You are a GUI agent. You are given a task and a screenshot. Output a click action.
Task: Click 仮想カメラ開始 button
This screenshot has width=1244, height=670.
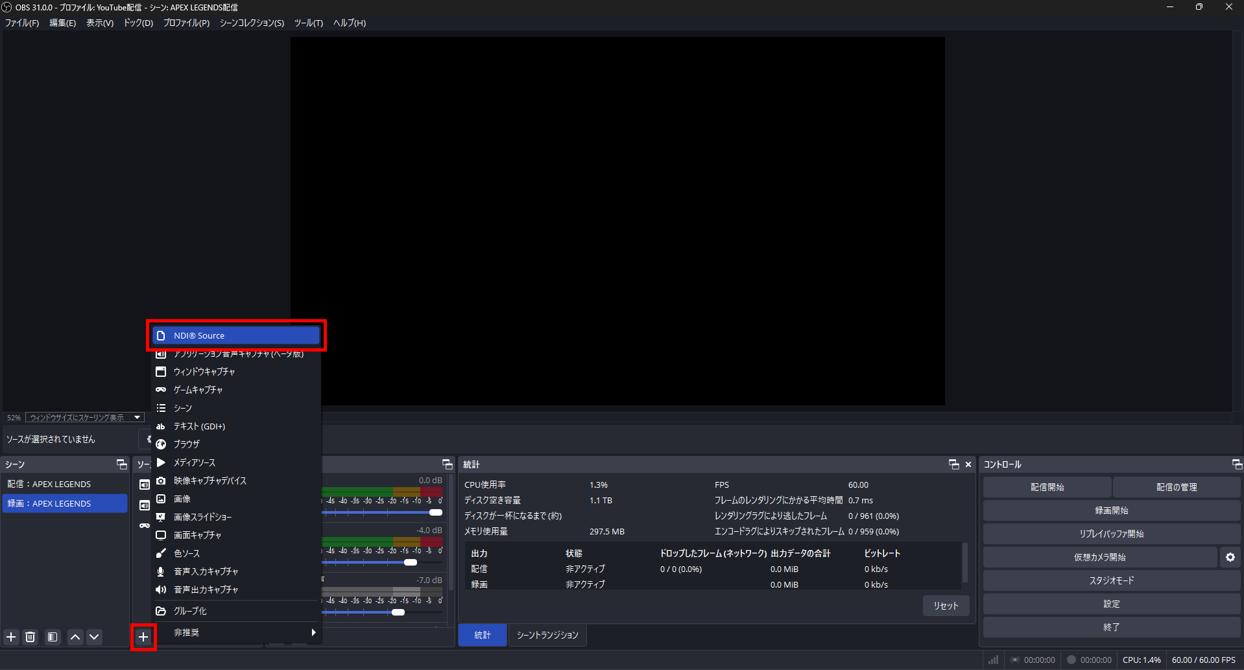pyautogui.click(x=1100, y=557)
